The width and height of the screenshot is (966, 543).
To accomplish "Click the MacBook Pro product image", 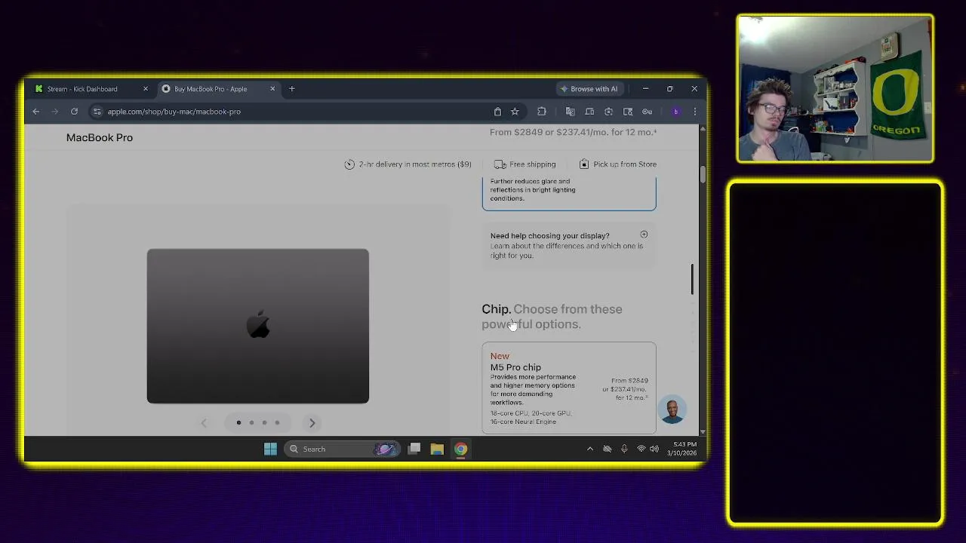I will tap(258, 326).
